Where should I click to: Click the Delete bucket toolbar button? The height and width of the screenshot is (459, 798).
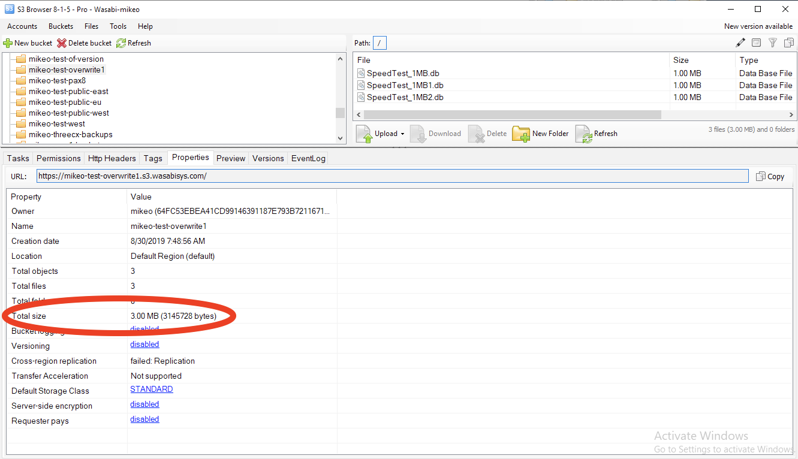click(x=85, y=43)
